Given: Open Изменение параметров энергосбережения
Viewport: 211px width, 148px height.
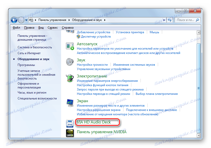Looking at the screenshot, I should click(x=107, y=81).
